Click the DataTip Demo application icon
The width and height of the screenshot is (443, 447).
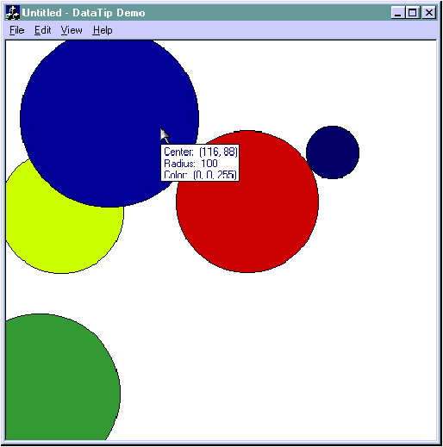coord(13,13)
